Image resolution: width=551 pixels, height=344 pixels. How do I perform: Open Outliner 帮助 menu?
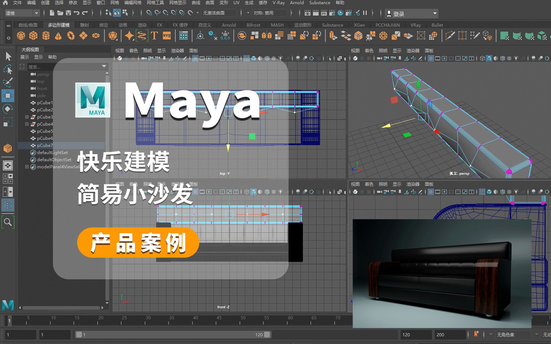tap(52, 57)
